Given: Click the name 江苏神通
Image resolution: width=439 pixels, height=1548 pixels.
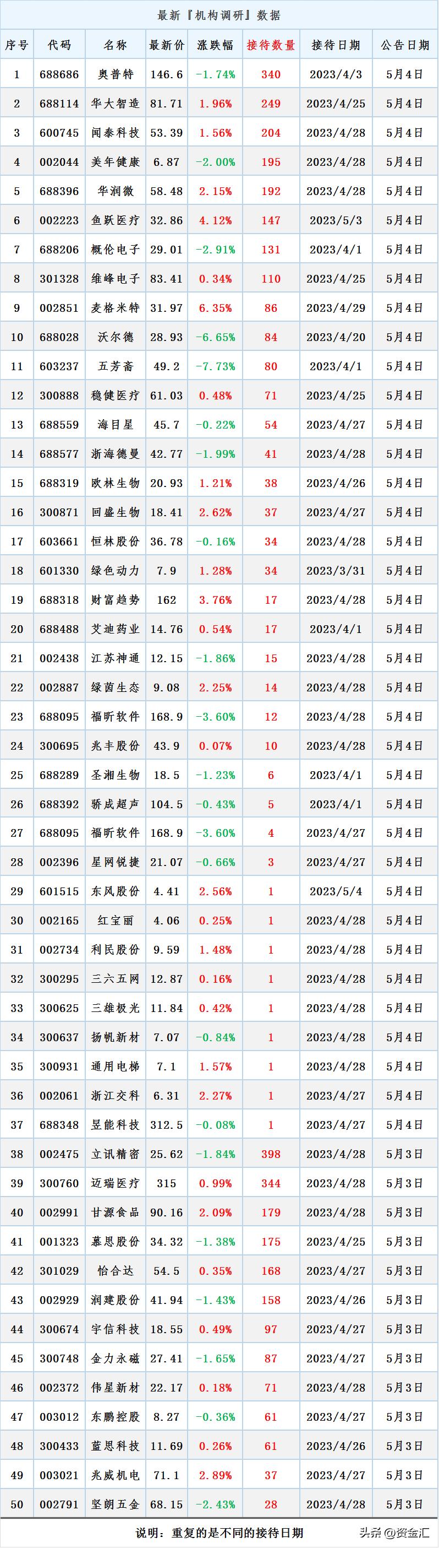Looking at the screenshot, I should [x=115, y=658].
